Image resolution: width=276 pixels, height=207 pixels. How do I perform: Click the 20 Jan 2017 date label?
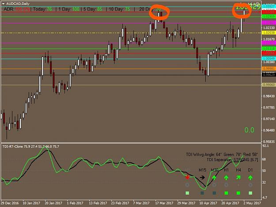point(53,203)
